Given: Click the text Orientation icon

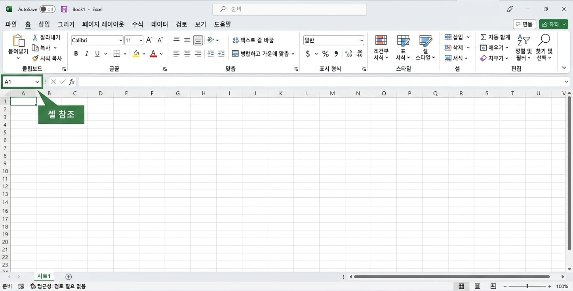Looking at the screenshot, I should (211, 40).
